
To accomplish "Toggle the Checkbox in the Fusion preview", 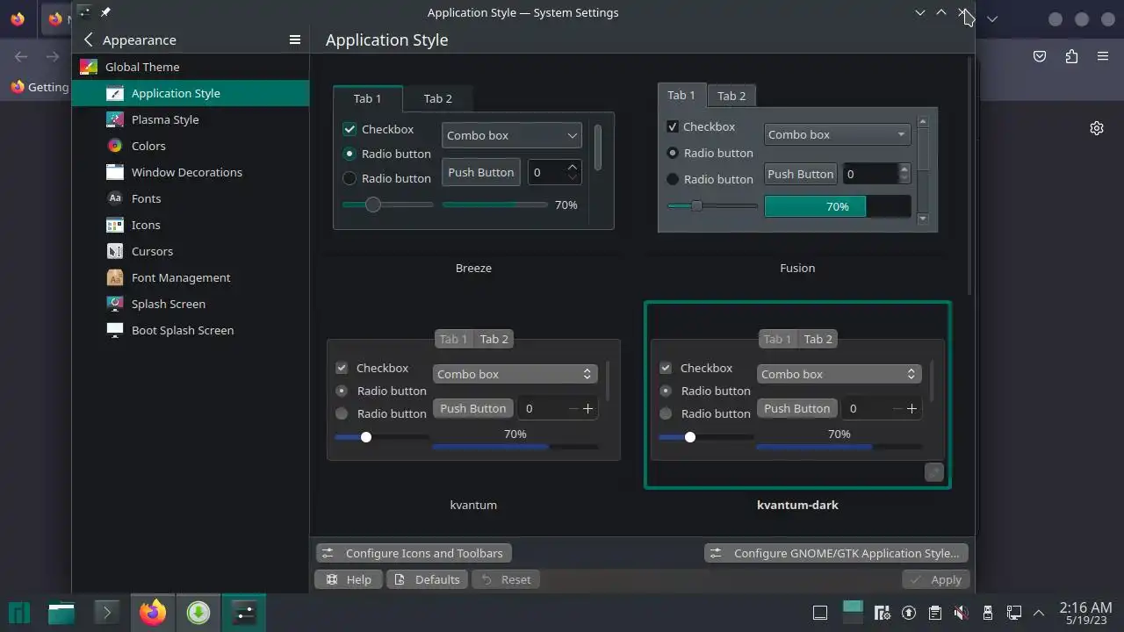I will point(673,126).
